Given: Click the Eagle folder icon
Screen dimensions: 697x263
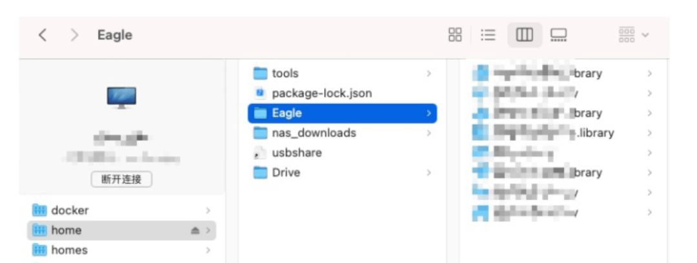Looking at the screenshot, I should [x=260, y=113].
